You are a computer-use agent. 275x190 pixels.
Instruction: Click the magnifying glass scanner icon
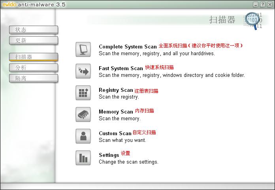[253, 21]
